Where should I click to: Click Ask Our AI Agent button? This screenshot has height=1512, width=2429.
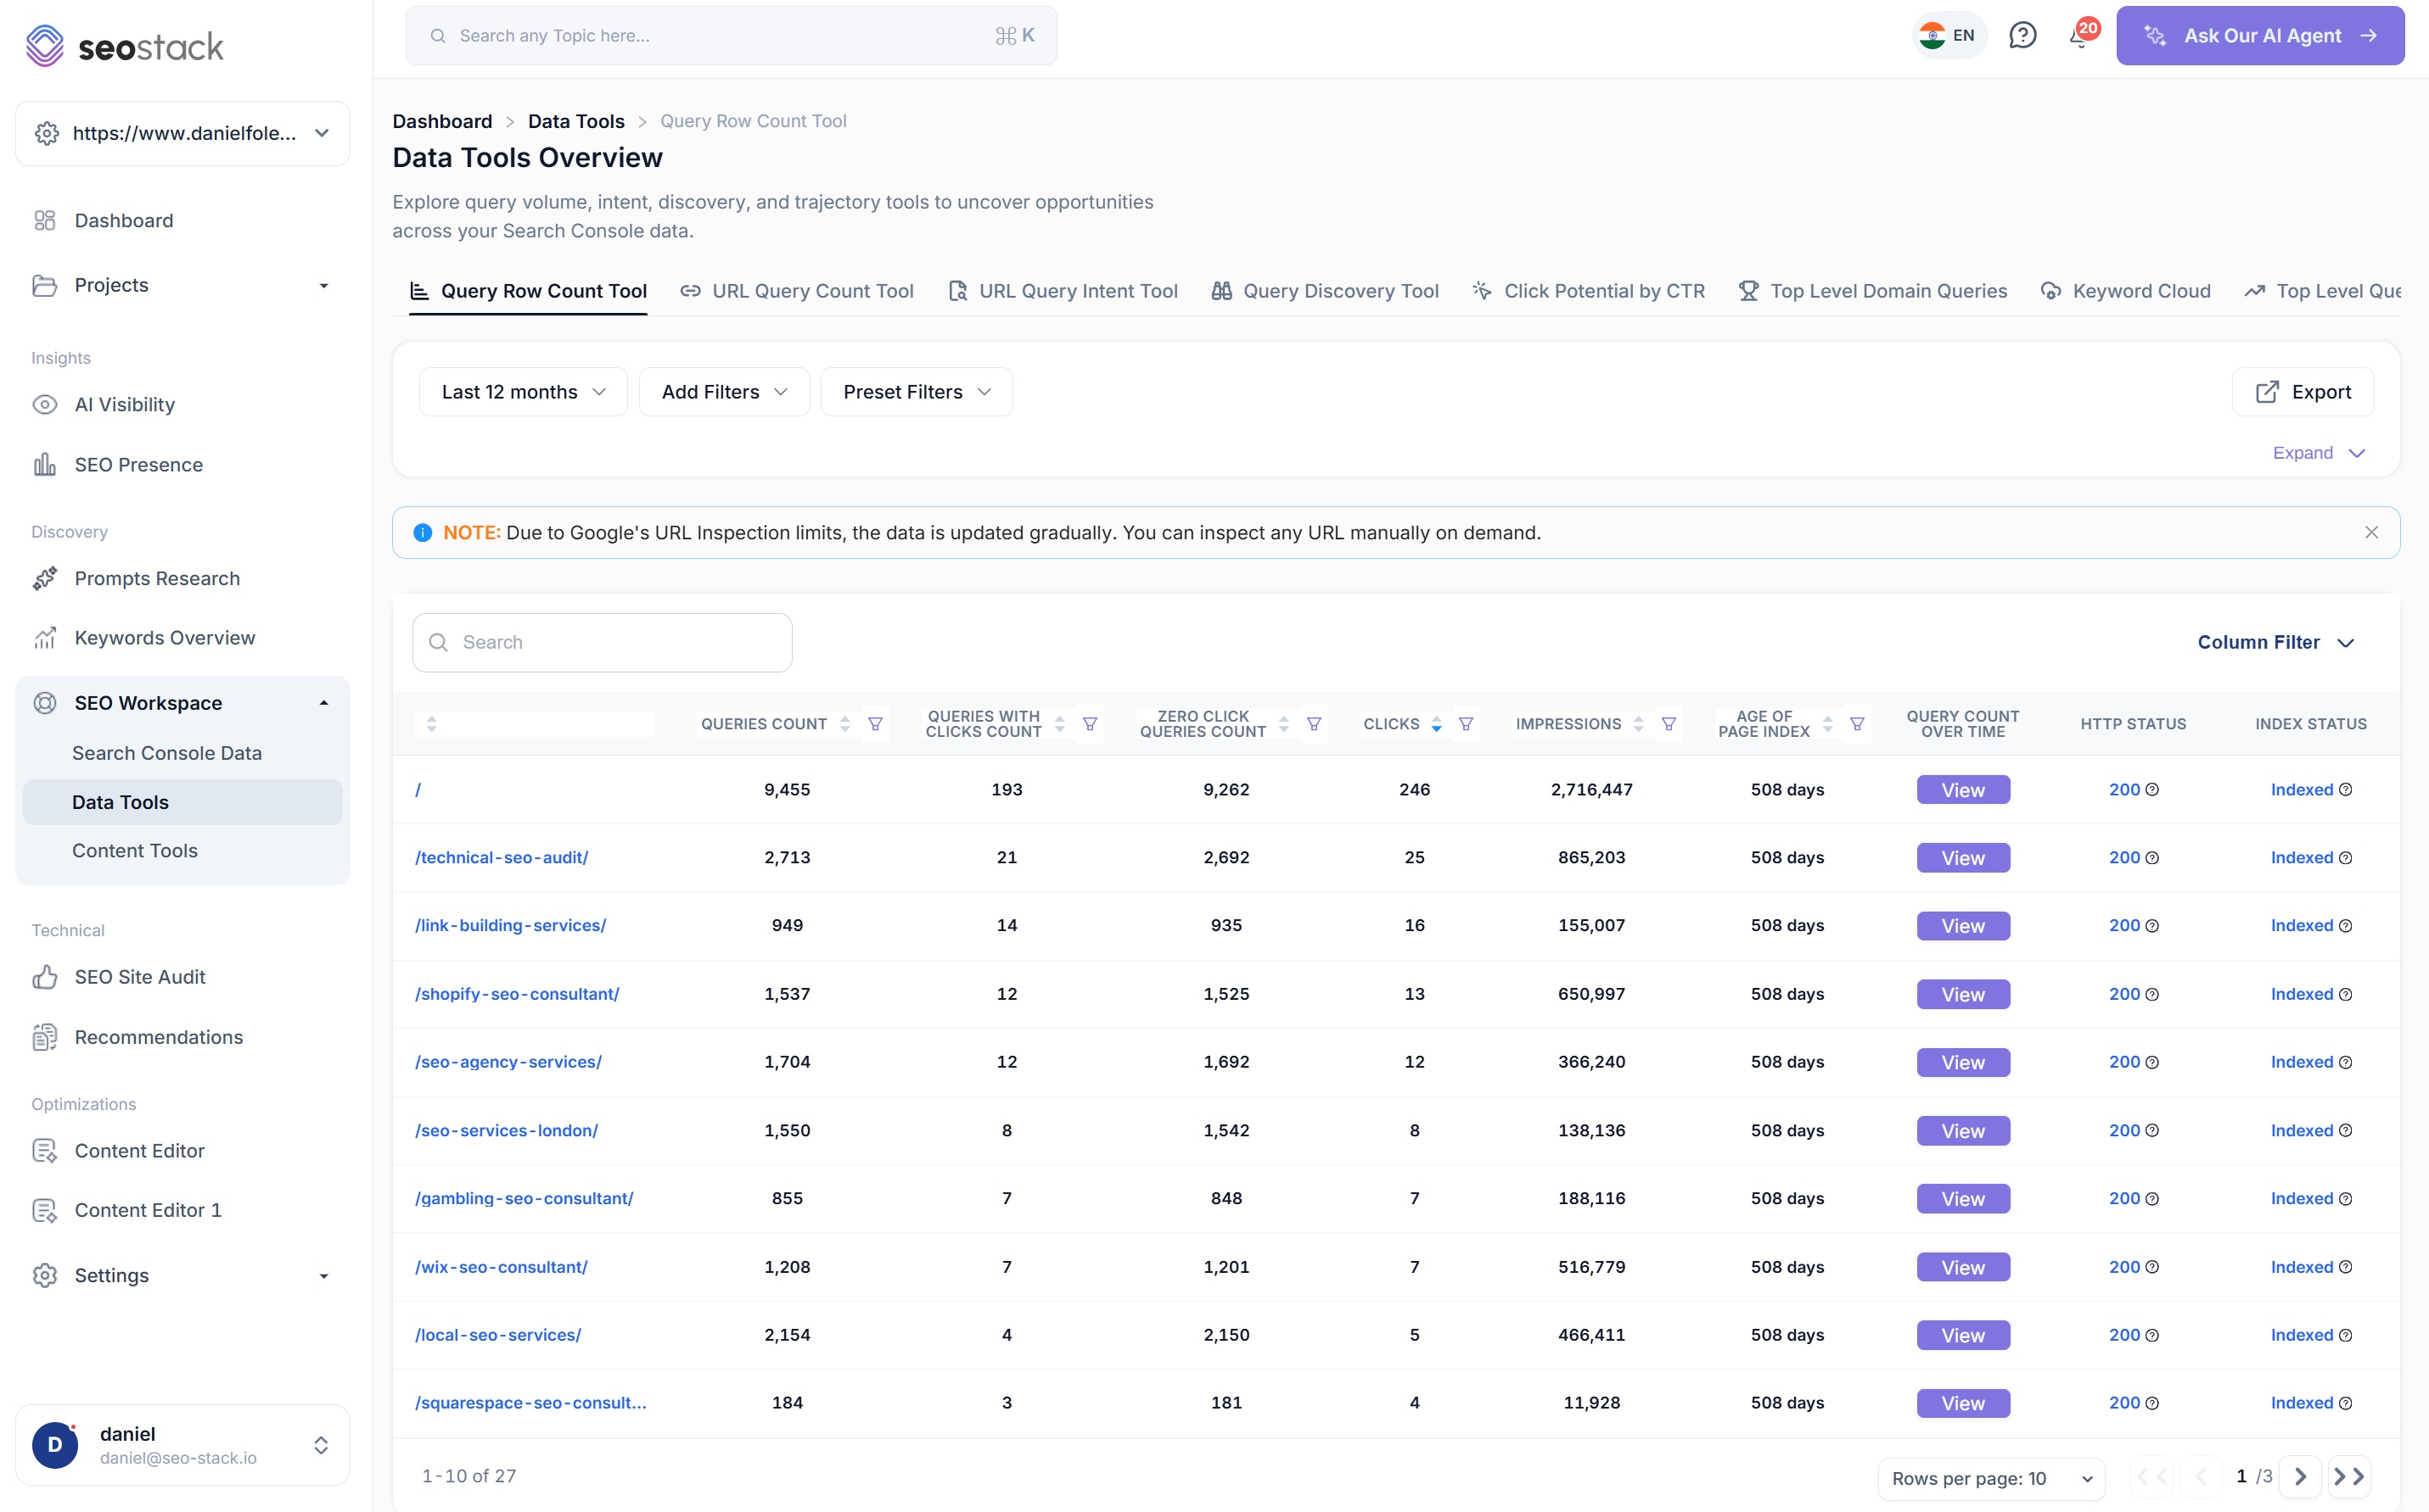tap(2260, 36)
